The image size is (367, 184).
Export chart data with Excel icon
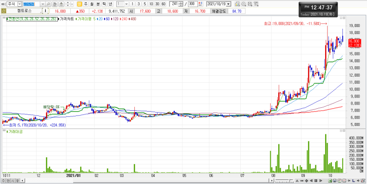[330, 181]
